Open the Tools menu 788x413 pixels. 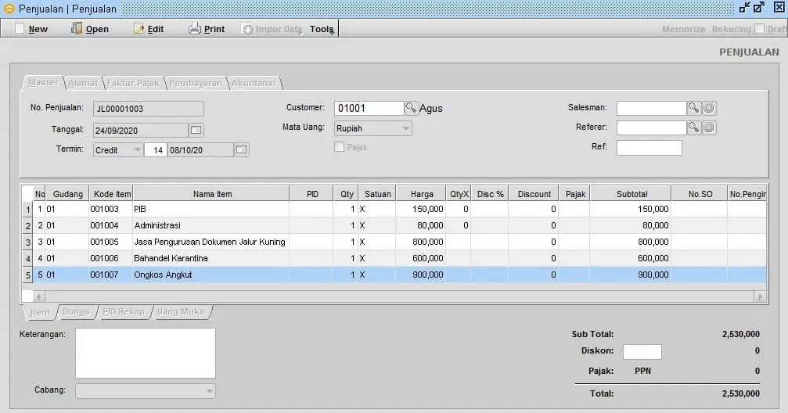click(322, 29)
